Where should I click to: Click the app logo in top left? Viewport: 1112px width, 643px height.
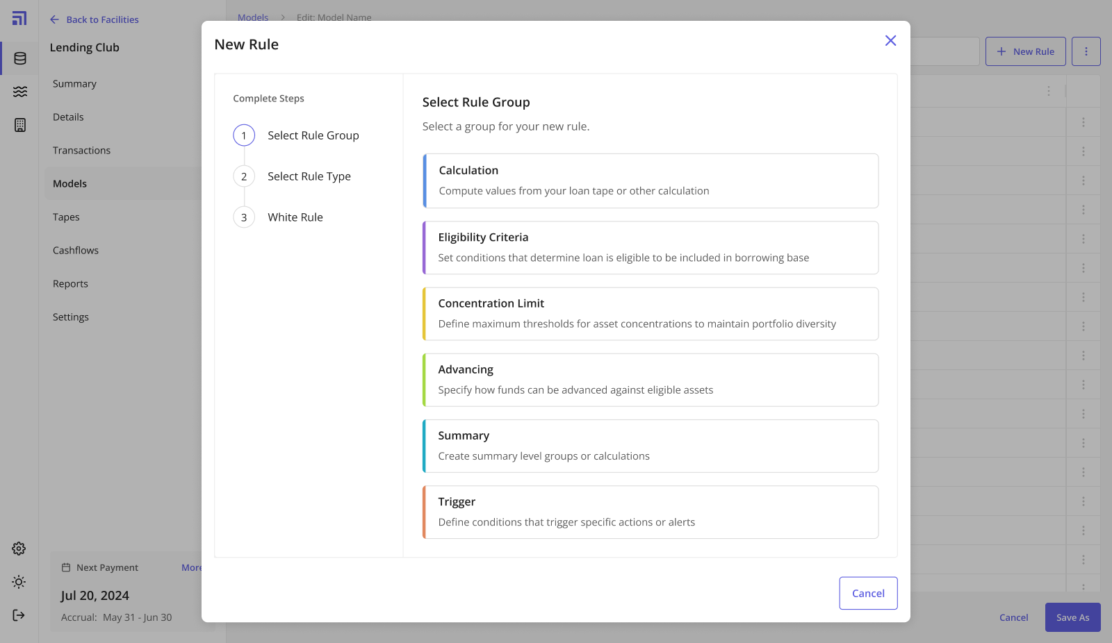19,19
